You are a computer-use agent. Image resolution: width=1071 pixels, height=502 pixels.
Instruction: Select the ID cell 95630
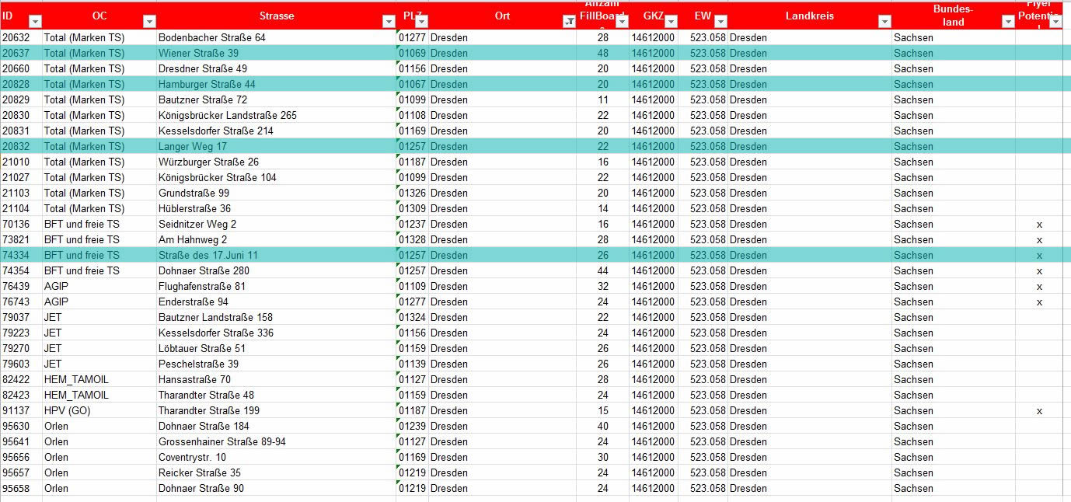click(x=21, y=426)
